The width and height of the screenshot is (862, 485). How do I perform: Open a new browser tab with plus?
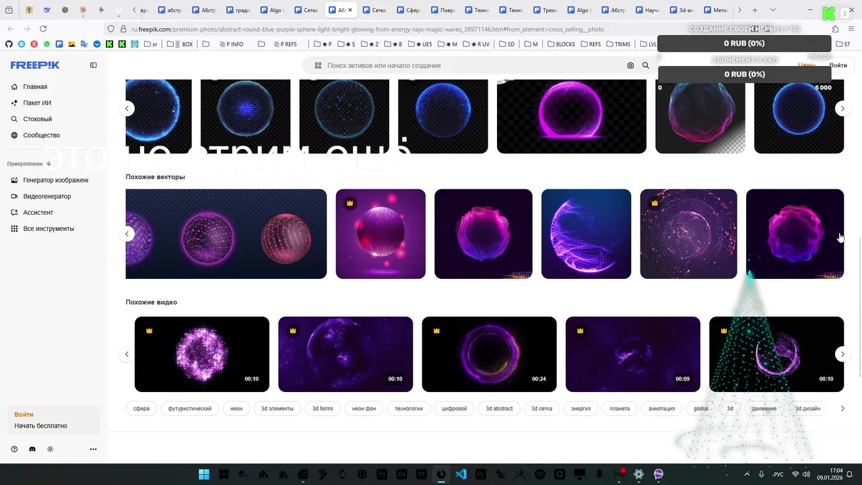755,10
